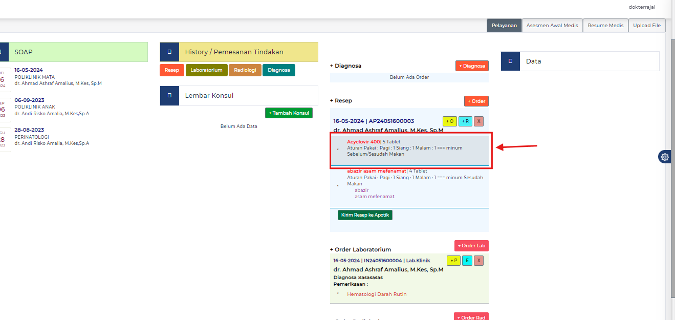The width and height of the screenshot is (675, 320).
Task: Click the Lembar Konsul header icon
Action: (169, 96)
